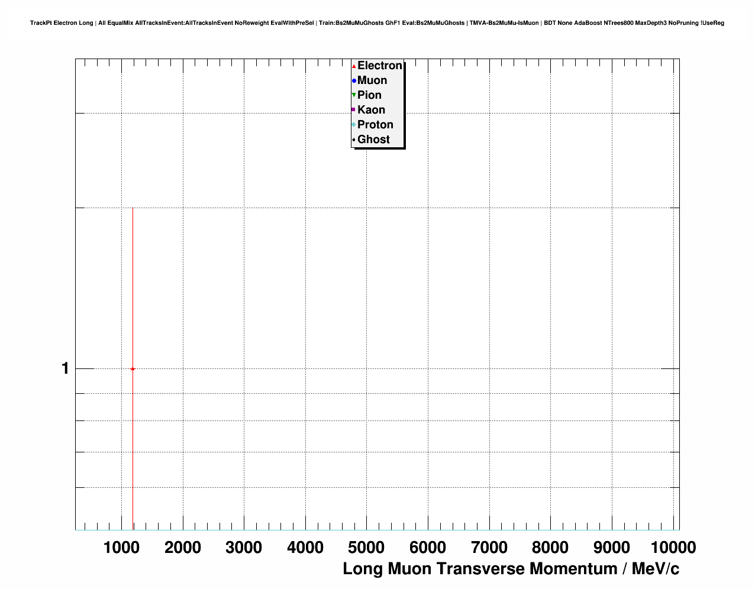This screenshot has width=755, height=589.
Task: Click the x-axis label 10000
Action: (x=673, y=548)
